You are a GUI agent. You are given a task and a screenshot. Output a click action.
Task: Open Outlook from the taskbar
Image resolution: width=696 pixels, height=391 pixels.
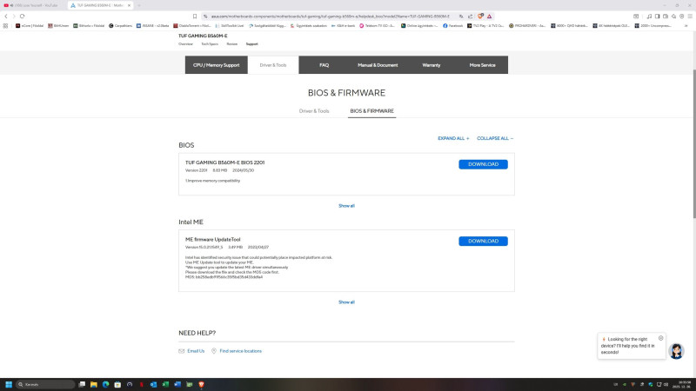154,384
